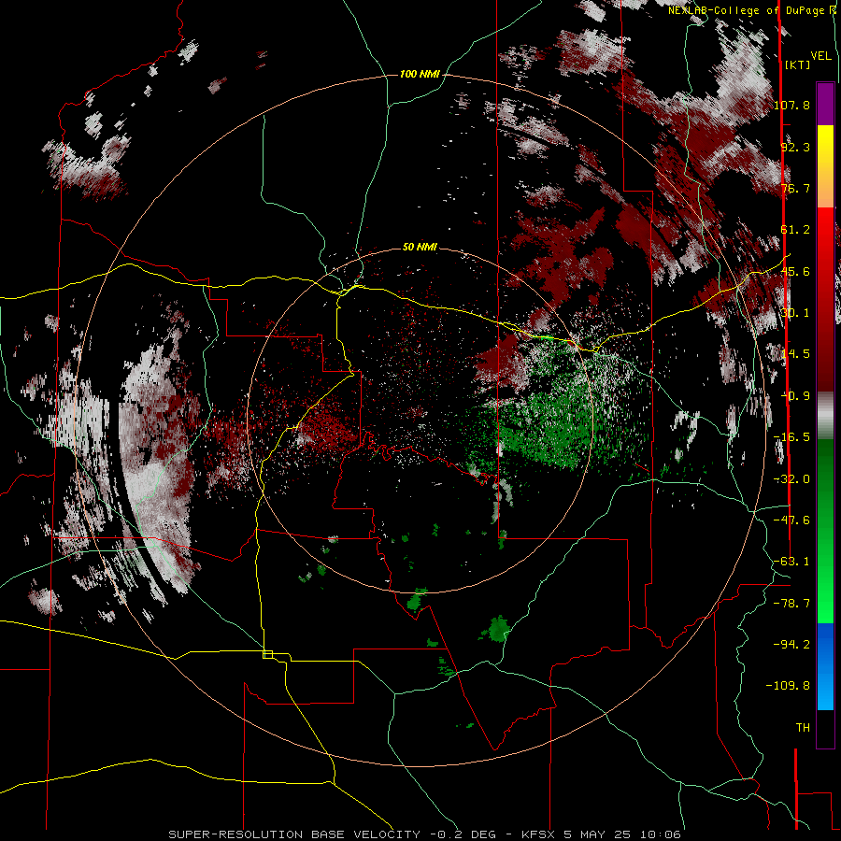Click the "5 MAY 25" date in caption
This screenshot has height=841, width=841.
599,834
